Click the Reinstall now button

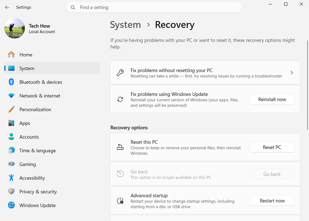point(272,99)
